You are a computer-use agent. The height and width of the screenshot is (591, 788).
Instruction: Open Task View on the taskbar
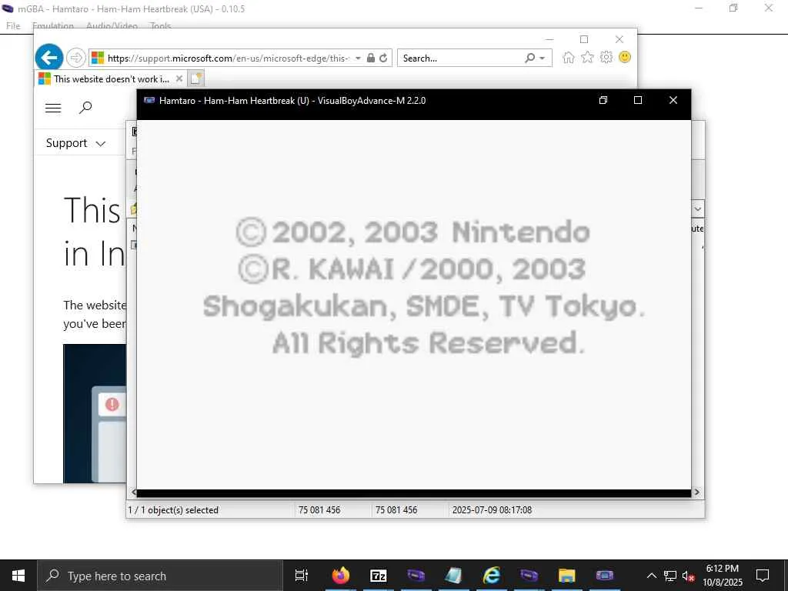(x=302, y=576)
